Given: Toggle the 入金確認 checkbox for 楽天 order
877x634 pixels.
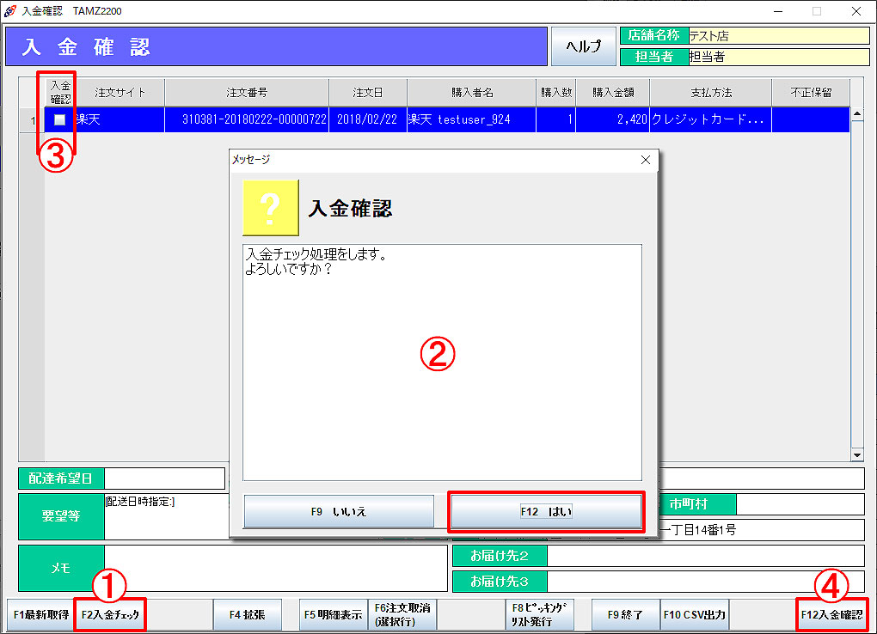Looking at the screenshot, I should point(59,119).
